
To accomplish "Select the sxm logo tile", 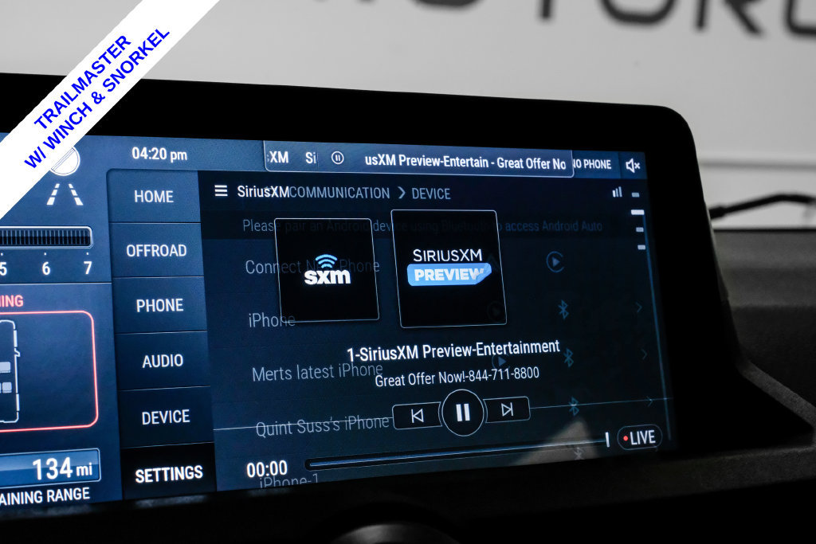I will point(326,269).
